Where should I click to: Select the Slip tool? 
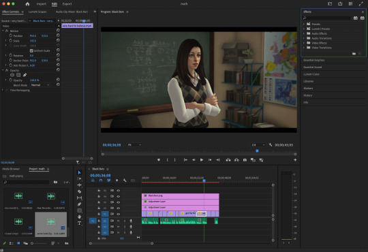(79, 198)
